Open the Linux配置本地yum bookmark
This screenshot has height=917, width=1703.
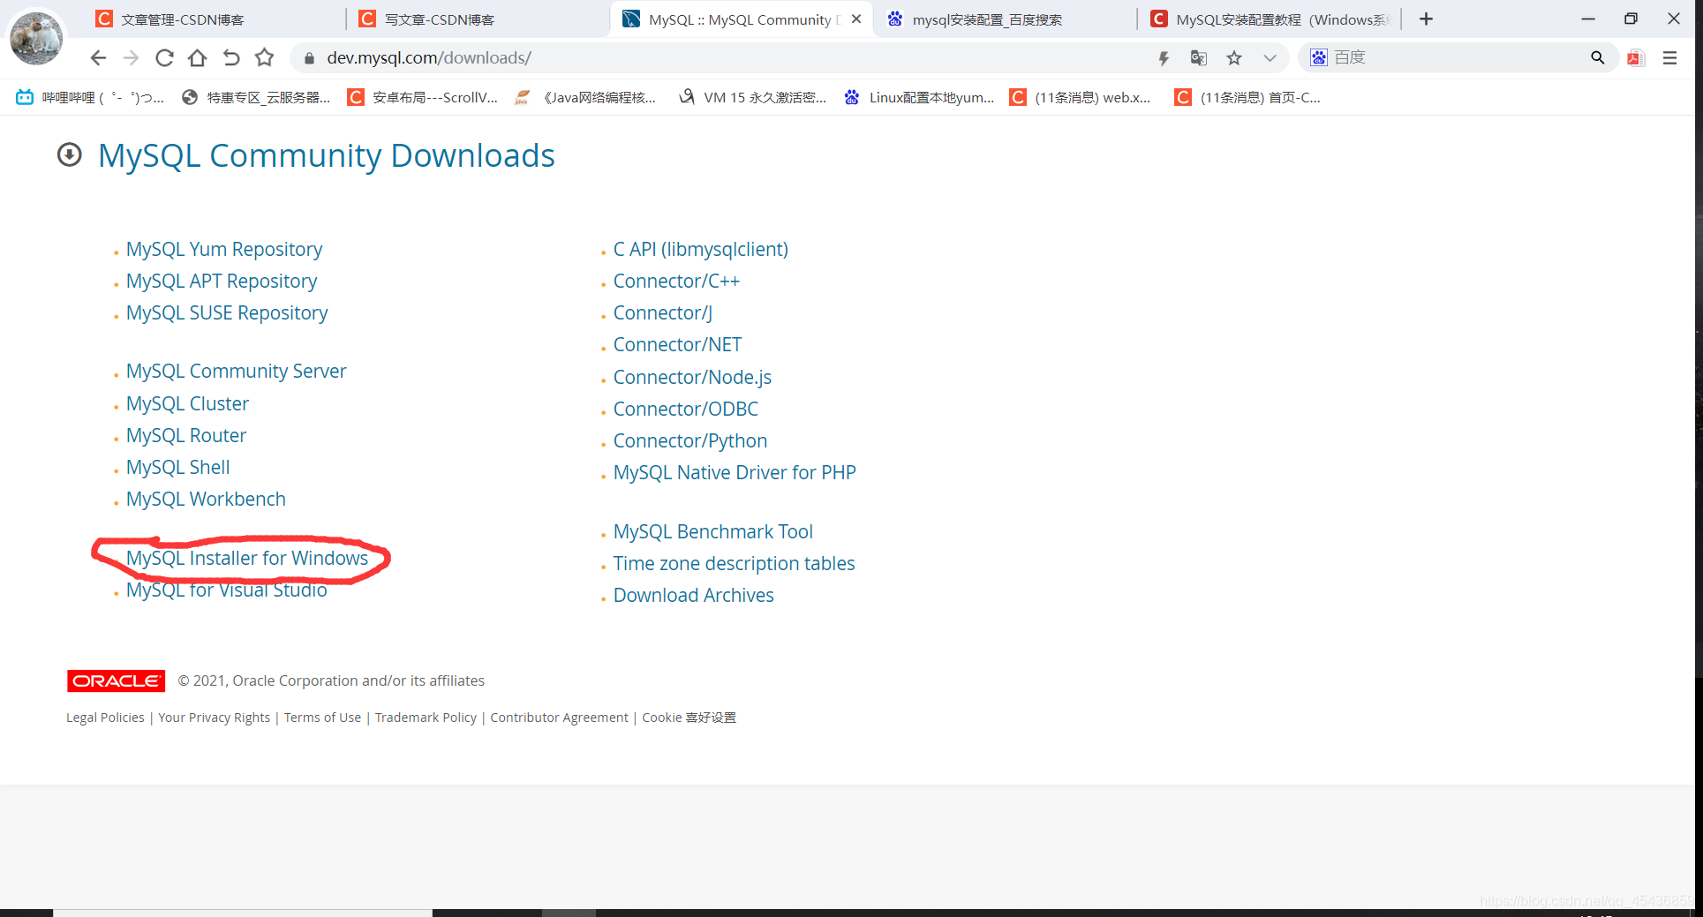coord(919,97)
